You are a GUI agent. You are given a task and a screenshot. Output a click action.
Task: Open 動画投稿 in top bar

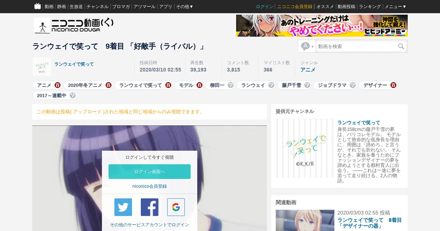(x=346, y=7)
